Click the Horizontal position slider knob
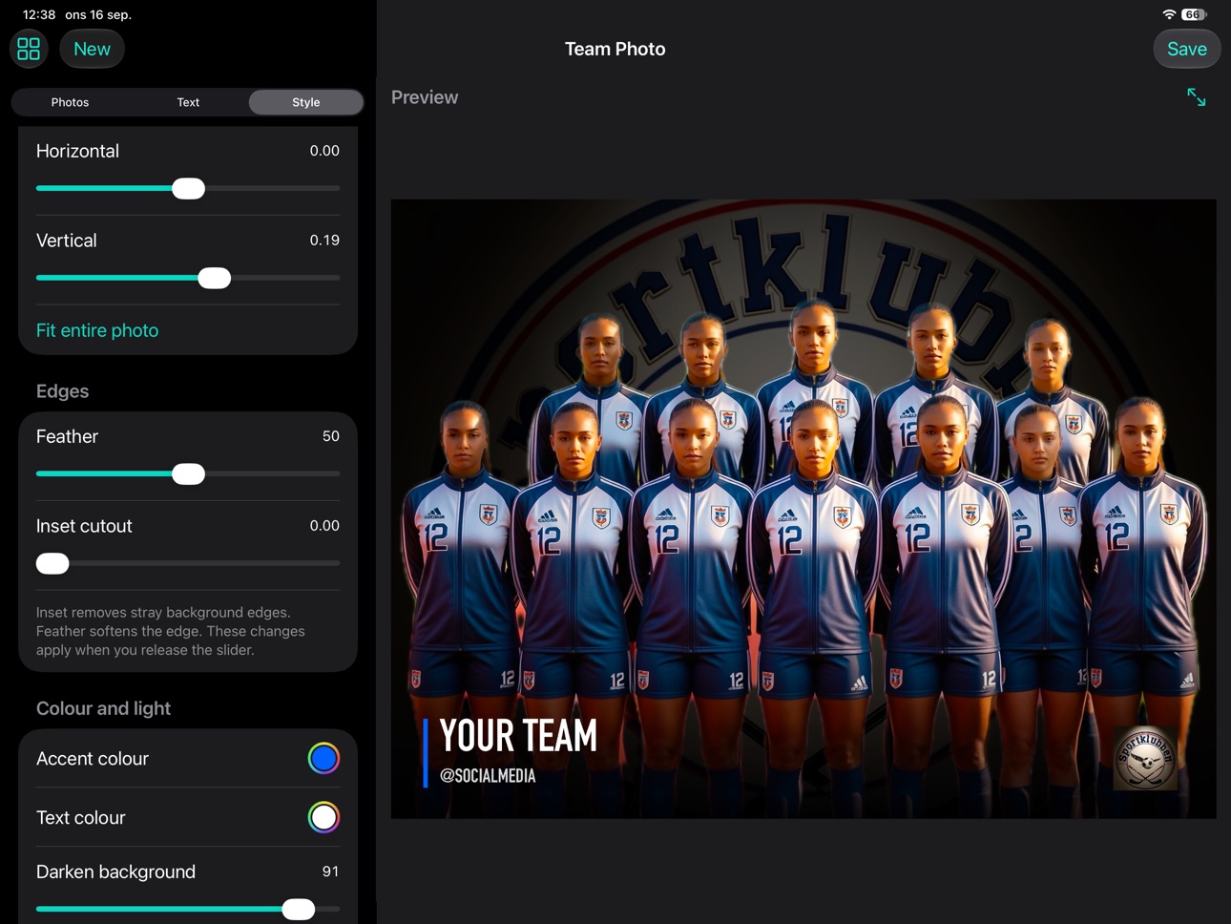Screen dimensions: 1231x924 coord(189,189)
